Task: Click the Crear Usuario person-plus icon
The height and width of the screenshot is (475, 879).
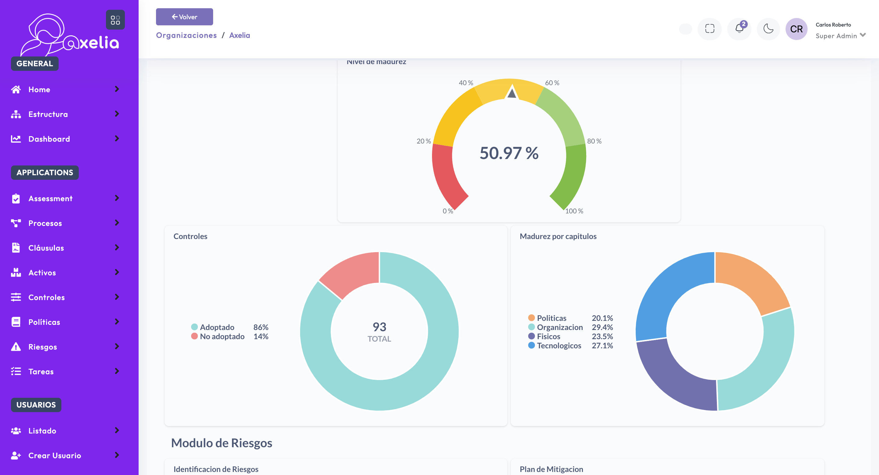Action: (16, 455)
